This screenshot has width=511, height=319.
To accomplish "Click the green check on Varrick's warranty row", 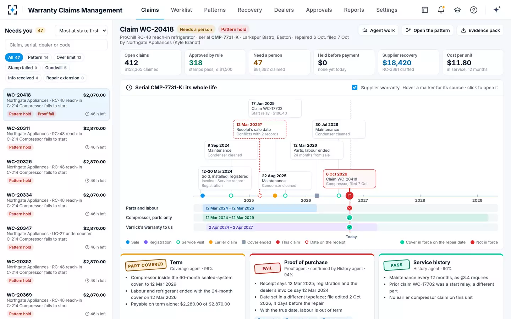I will tap(350, 227).
